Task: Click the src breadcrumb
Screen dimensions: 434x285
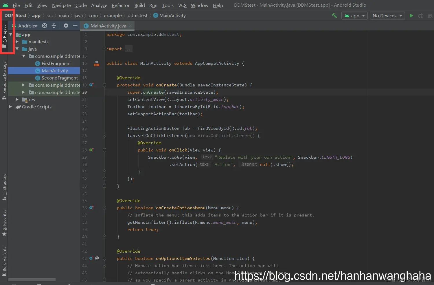Action: (49, 16)
